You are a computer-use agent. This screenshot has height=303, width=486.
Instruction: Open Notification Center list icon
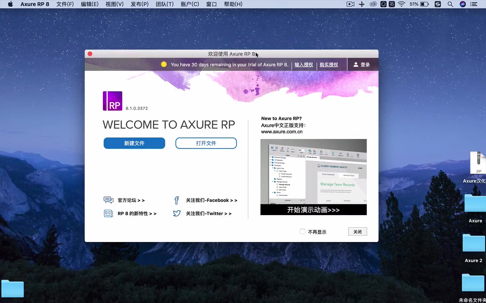[474, 4]
